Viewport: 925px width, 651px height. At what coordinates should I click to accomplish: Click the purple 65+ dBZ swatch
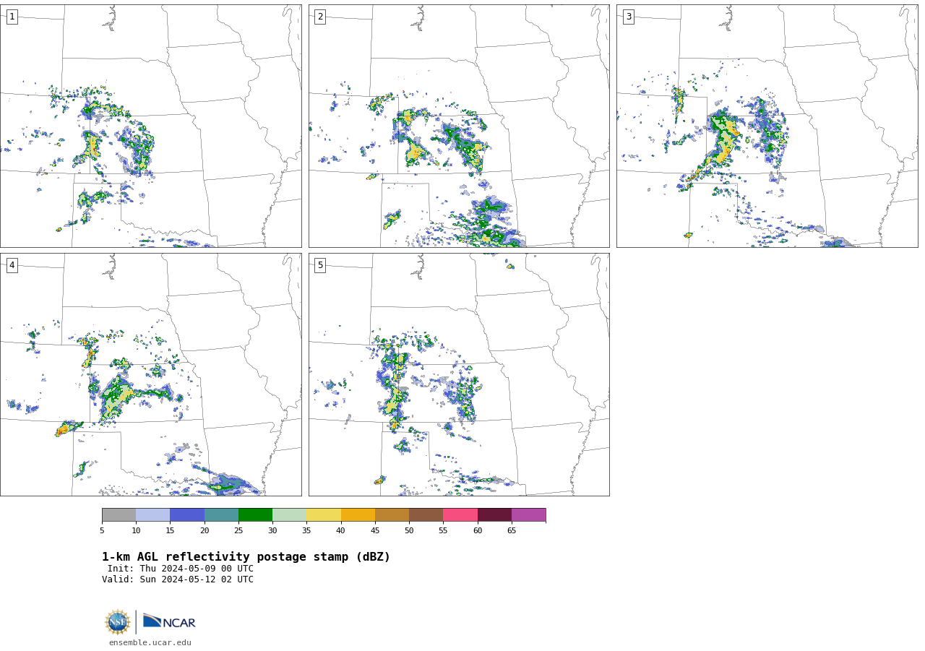(x=528, y=514)
